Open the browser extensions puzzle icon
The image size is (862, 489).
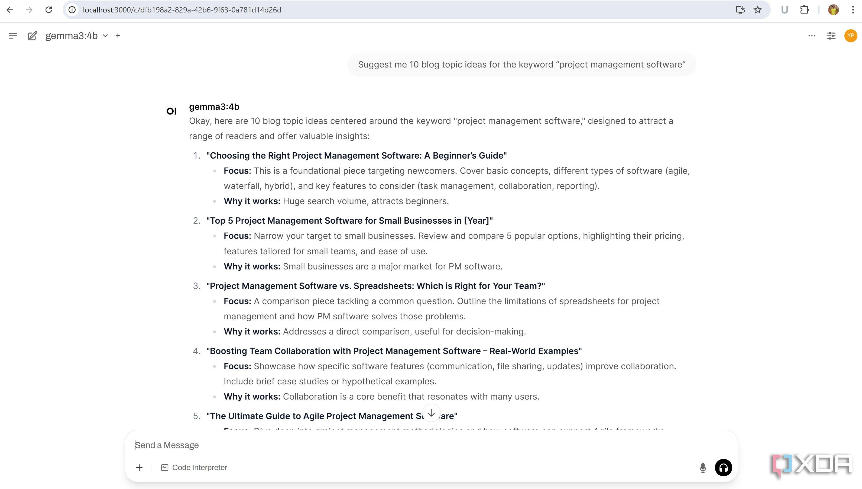pos(805,10)
